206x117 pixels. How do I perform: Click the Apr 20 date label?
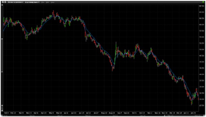pos(44,113)
